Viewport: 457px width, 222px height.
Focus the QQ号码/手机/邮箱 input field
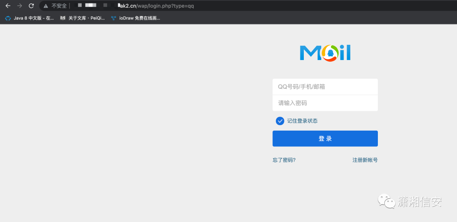[325, 87]
